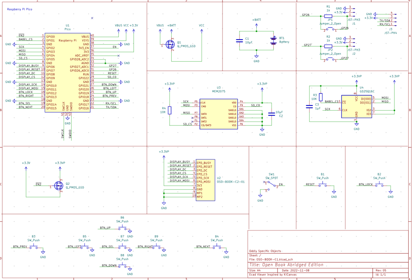
Task: Click the B1 RESET push button symbol
Action: click(322, 185)
